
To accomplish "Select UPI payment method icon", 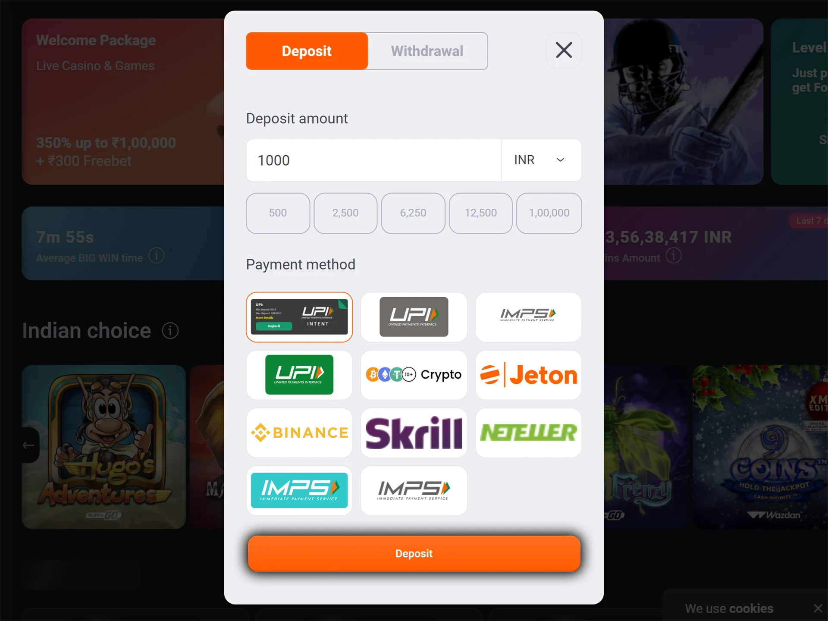I will pyautogui.click(x=413, y=317).
